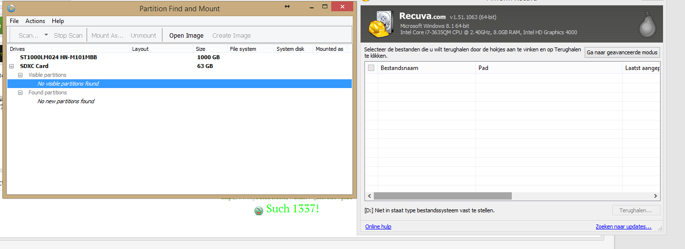This screenshot has width=685, height=249.
Task: Click the Scan... toolbar button
Action: click(x=28, y=35)
